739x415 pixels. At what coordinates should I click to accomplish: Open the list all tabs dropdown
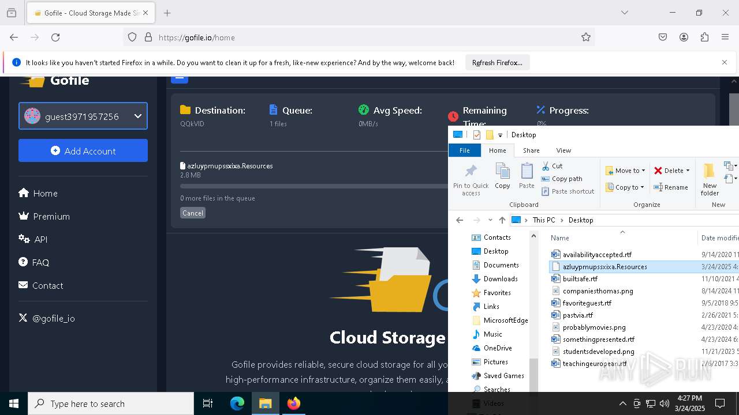point(624,13)
